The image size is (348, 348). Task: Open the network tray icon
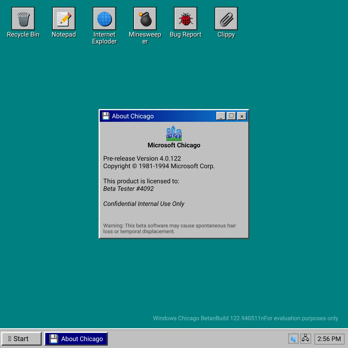[305, 338]
